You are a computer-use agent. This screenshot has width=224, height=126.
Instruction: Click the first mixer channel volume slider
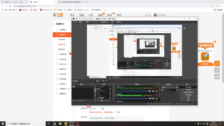(x=134, y=91)
